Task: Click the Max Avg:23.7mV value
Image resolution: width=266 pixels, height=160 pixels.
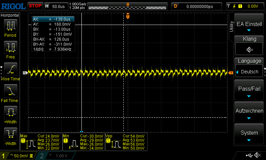Action: click(48, 140)
